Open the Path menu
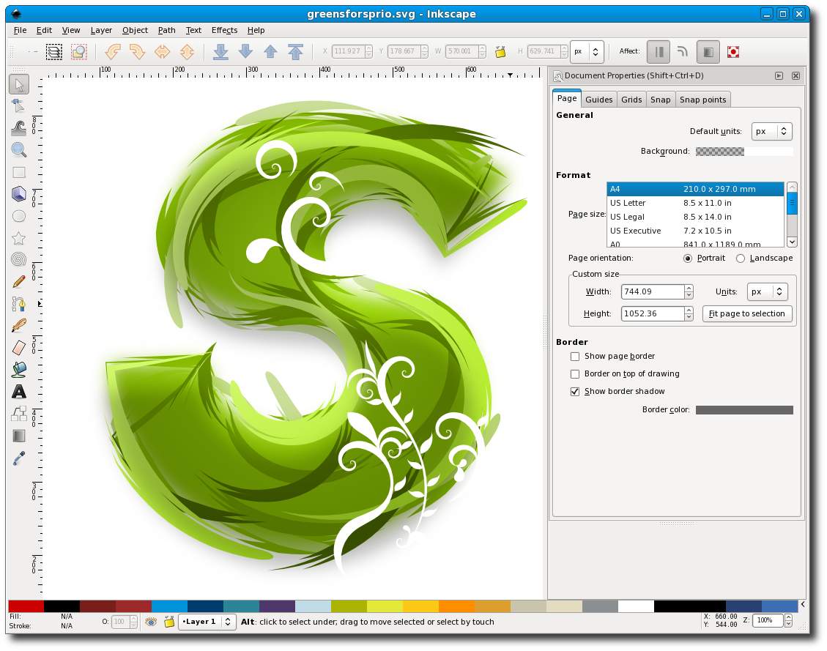This screenshot has width=827, height=651. pyautogui.click(x=167, y=30)
